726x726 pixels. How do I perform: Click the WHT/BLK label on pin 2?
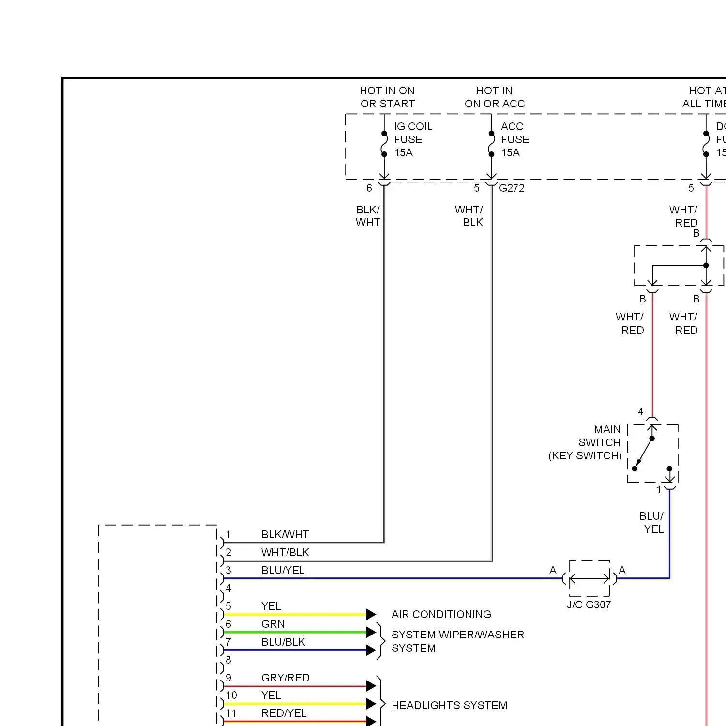(285, 552)
